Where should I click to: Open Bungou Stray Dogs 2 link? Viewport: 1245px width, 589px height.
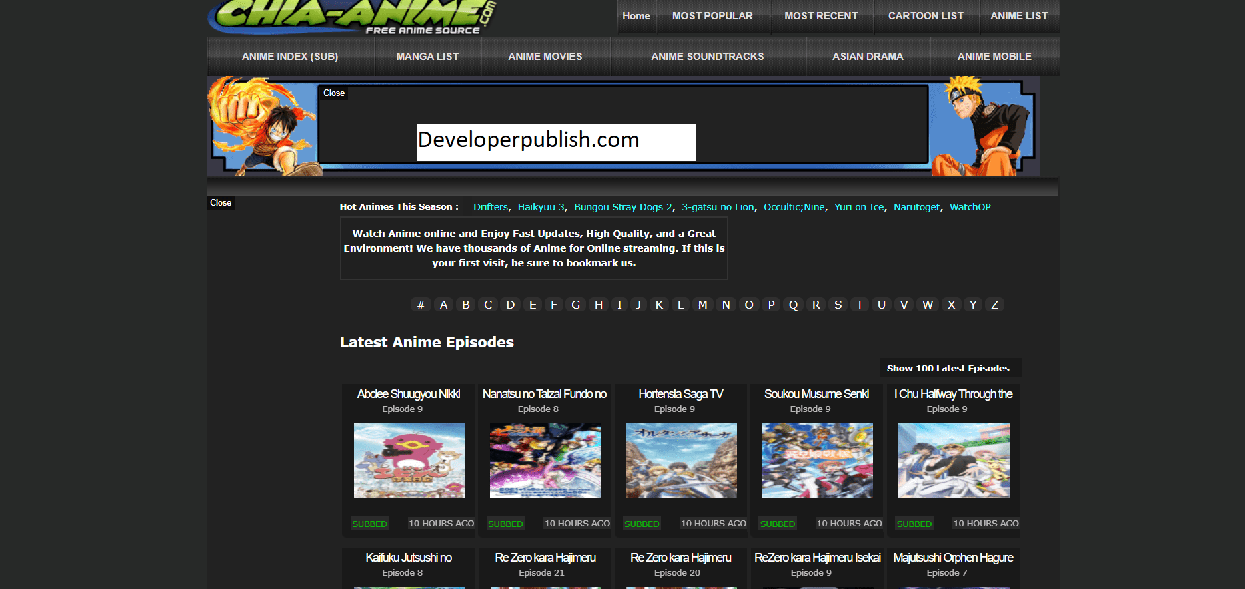tap(623, 207)
